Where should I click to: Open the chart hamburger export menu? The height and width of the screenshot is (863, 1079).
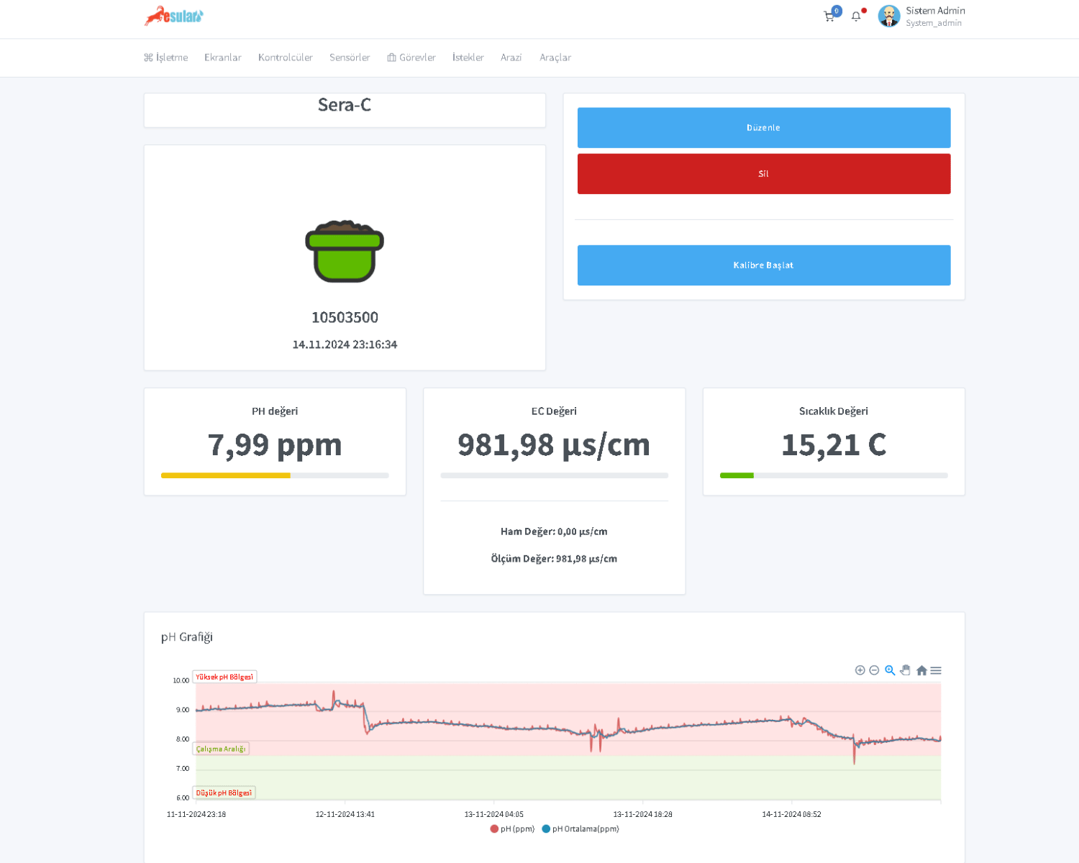pyautogui.click(x=936, y=670)
